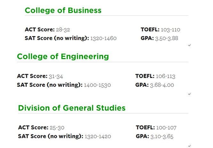Click General Studies GPA value 3.10-3.65
The width and height of the screenshot is (213, 148).
162,137
